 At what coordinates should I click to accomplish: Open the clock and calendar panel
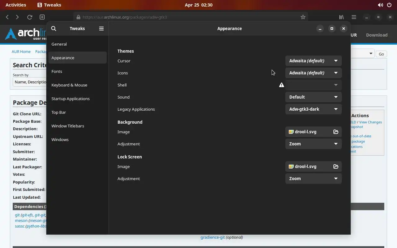click(x=198, y=5)
